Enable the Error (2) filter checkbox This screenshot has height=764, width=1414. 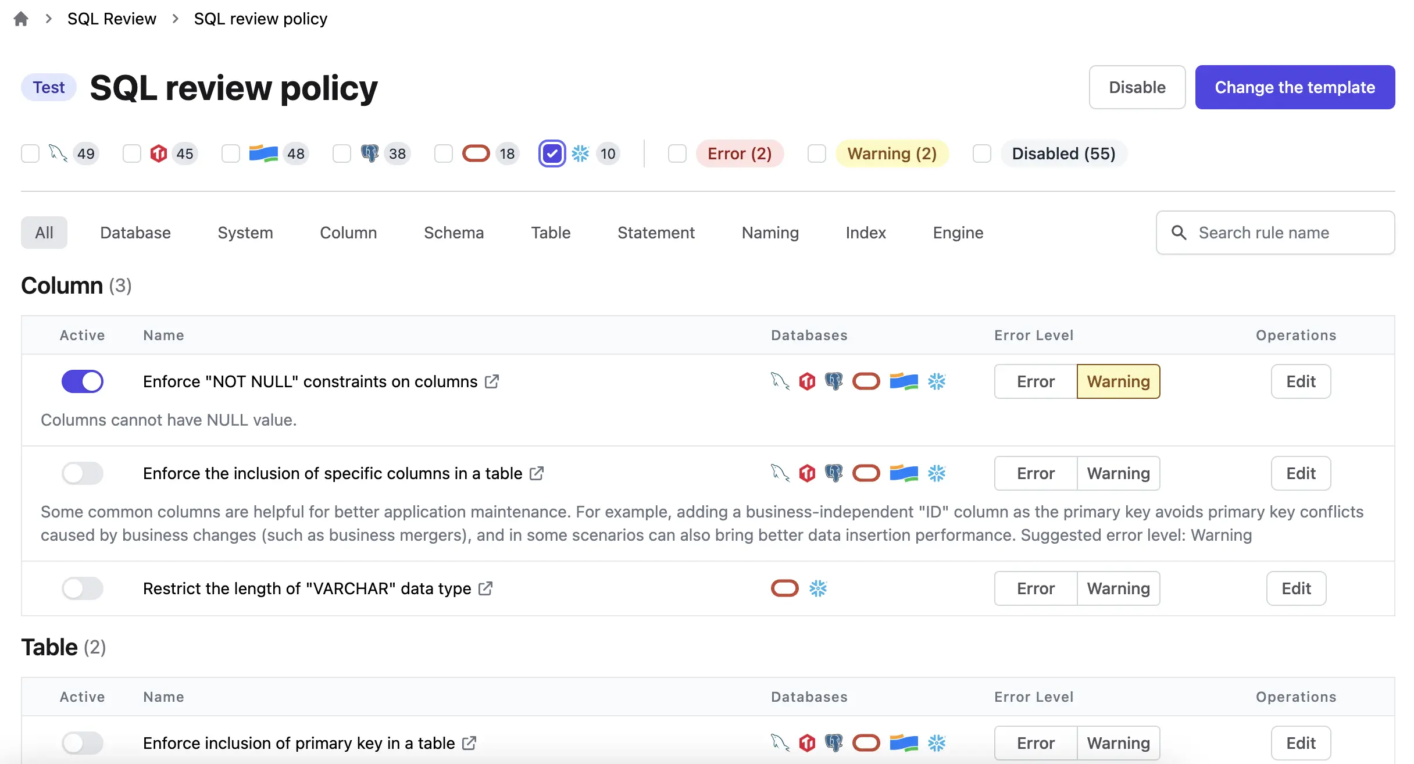[x=677, y=153]
